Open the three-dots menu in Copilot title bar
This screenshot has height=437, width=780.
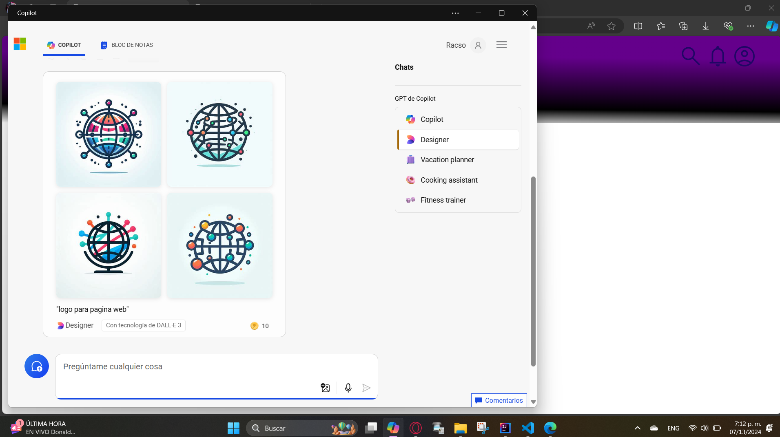tap(455, 13)
